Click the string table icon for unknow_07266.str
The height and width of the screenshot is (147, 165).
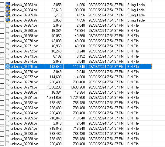[x=7, y=20]
